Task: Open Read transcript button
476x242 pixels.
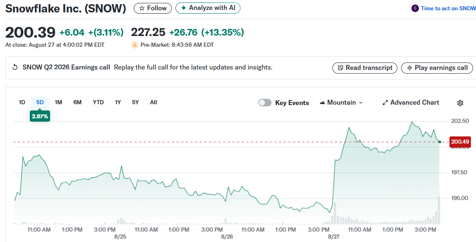Action: pos(365,67)
